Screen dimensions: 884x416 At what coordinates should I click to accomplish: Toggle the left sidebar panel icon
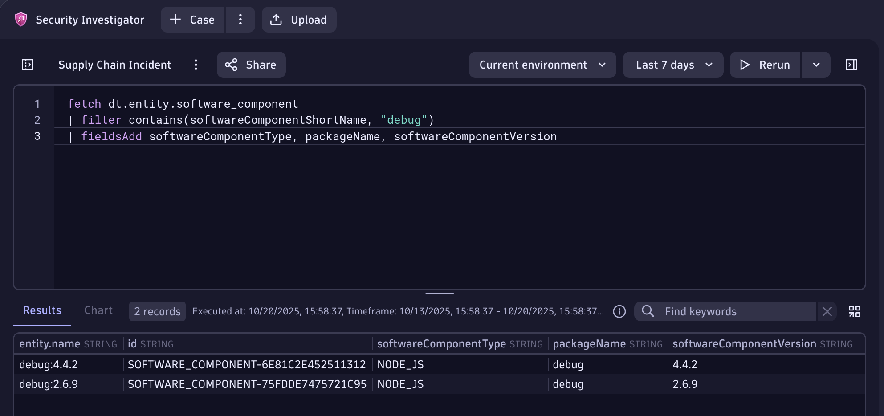28,65
